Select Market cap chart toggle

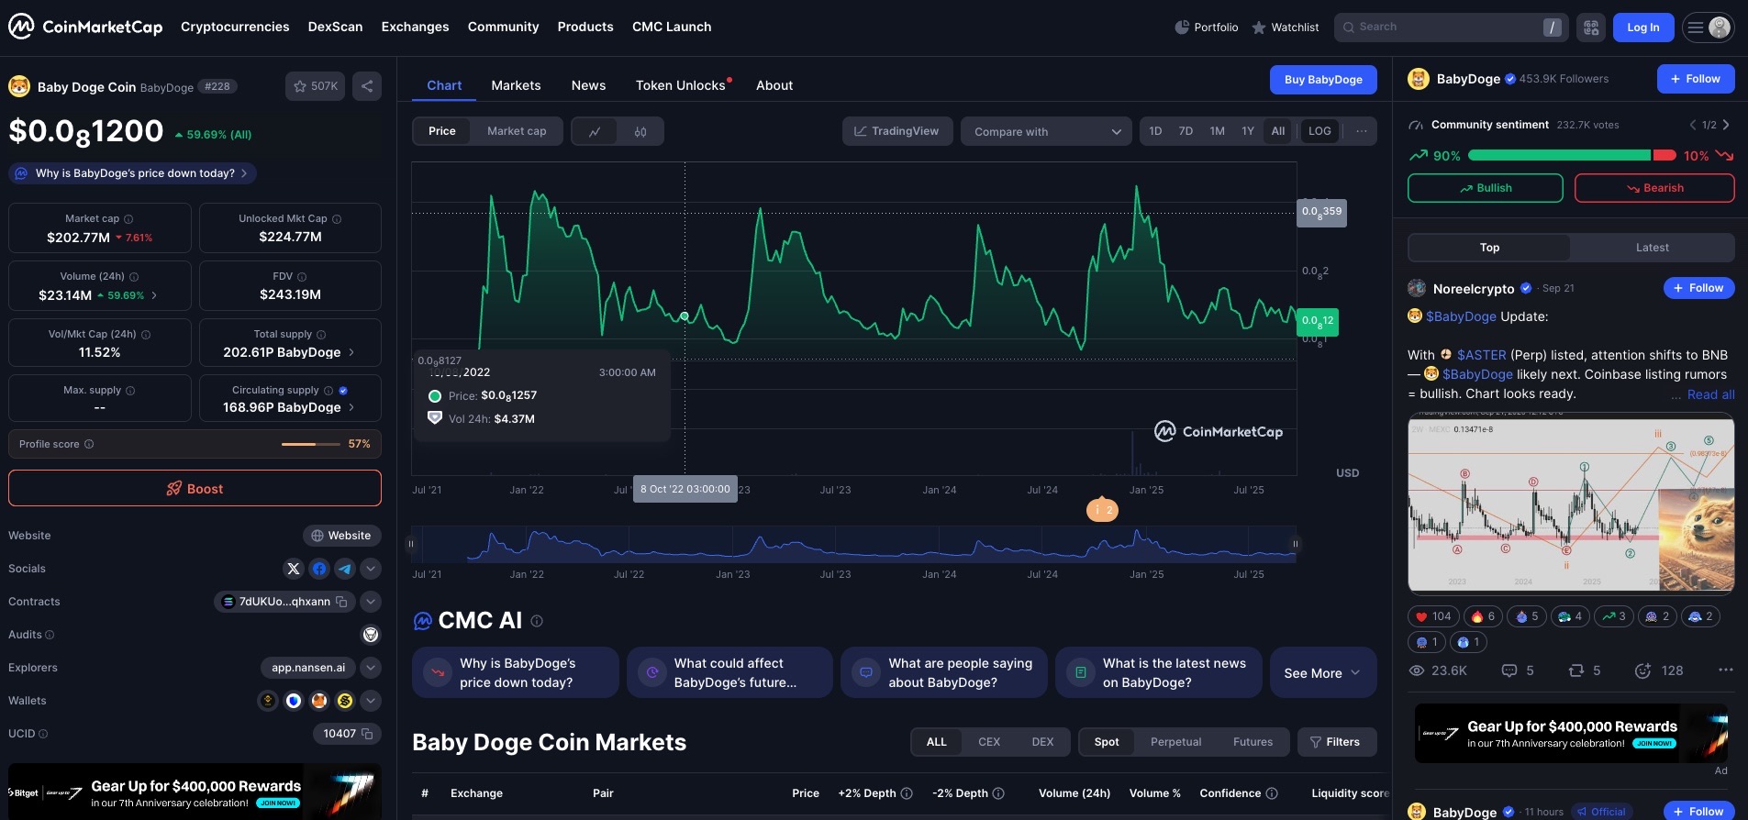coord(517,131)
